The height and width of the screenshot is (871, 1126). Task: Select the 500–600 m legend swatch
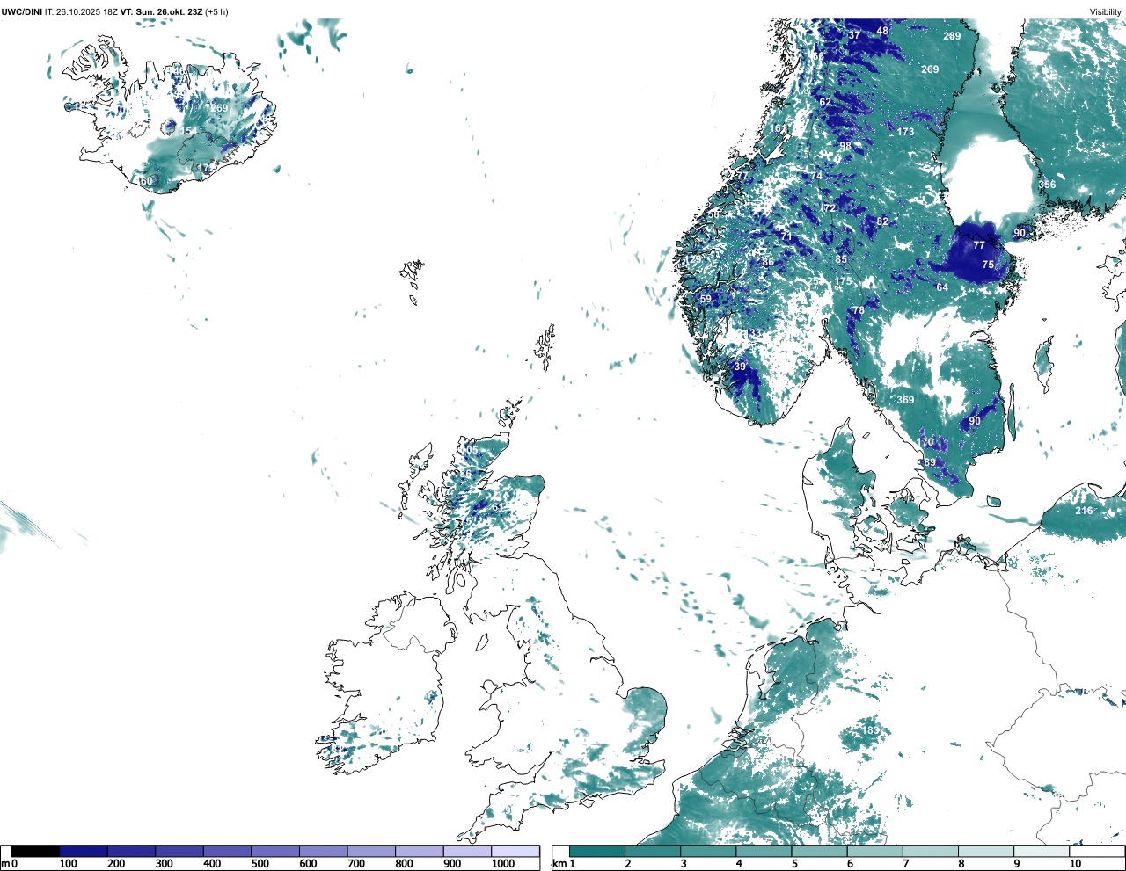(275, 851)
